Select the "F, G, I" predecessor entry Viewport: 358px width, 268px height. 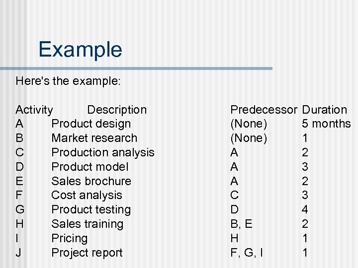[x=247, y=253]
